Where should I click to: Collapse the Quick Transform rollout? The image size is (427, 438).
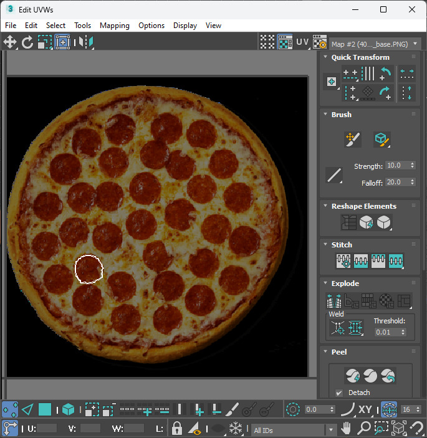[325, 57]
